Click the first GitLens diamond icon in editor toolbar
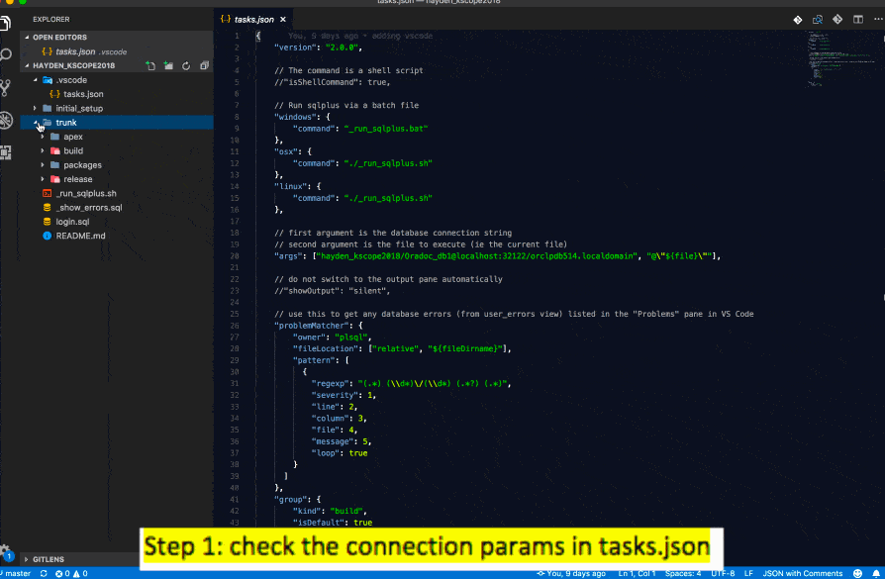Screen dimensions: 885x579 click(798, 20)
